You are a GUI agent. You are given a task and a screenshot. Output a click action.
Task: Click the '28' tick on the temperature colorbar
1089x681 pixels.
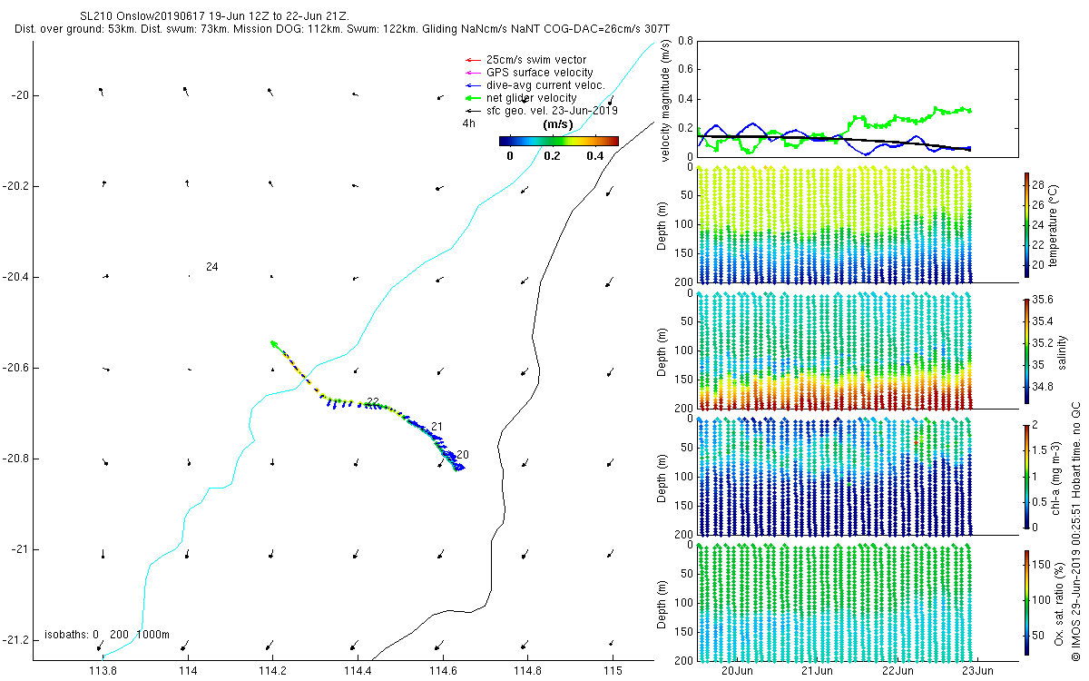pyautogui.click(x=1040, y=184)
